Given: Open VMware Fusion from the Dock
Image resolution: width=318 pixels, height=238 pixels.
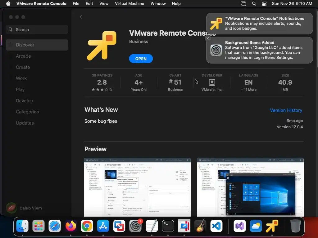Looking at the screenshot, I should 119,226.
